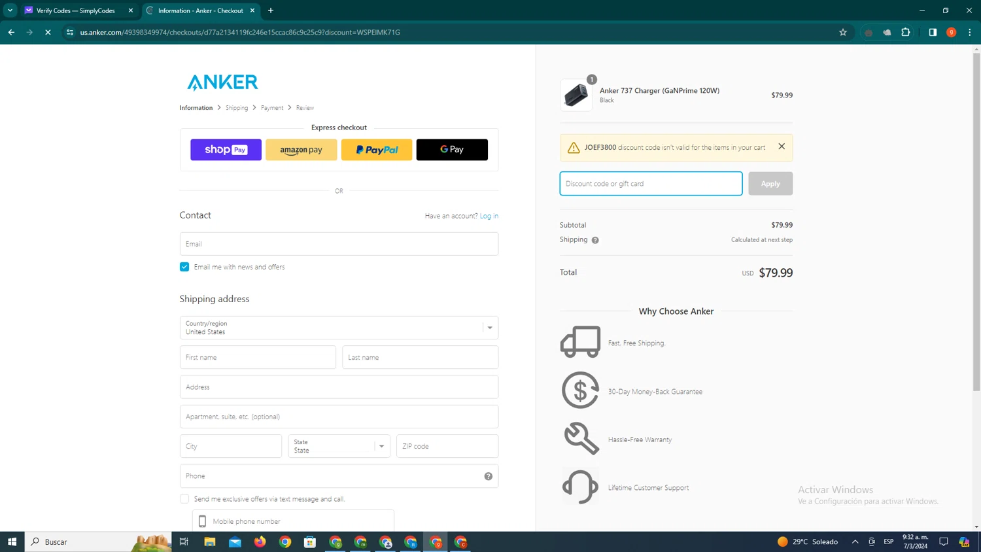
Task: Go to Shipping breadcrumb step
Action: pos(237,108)
